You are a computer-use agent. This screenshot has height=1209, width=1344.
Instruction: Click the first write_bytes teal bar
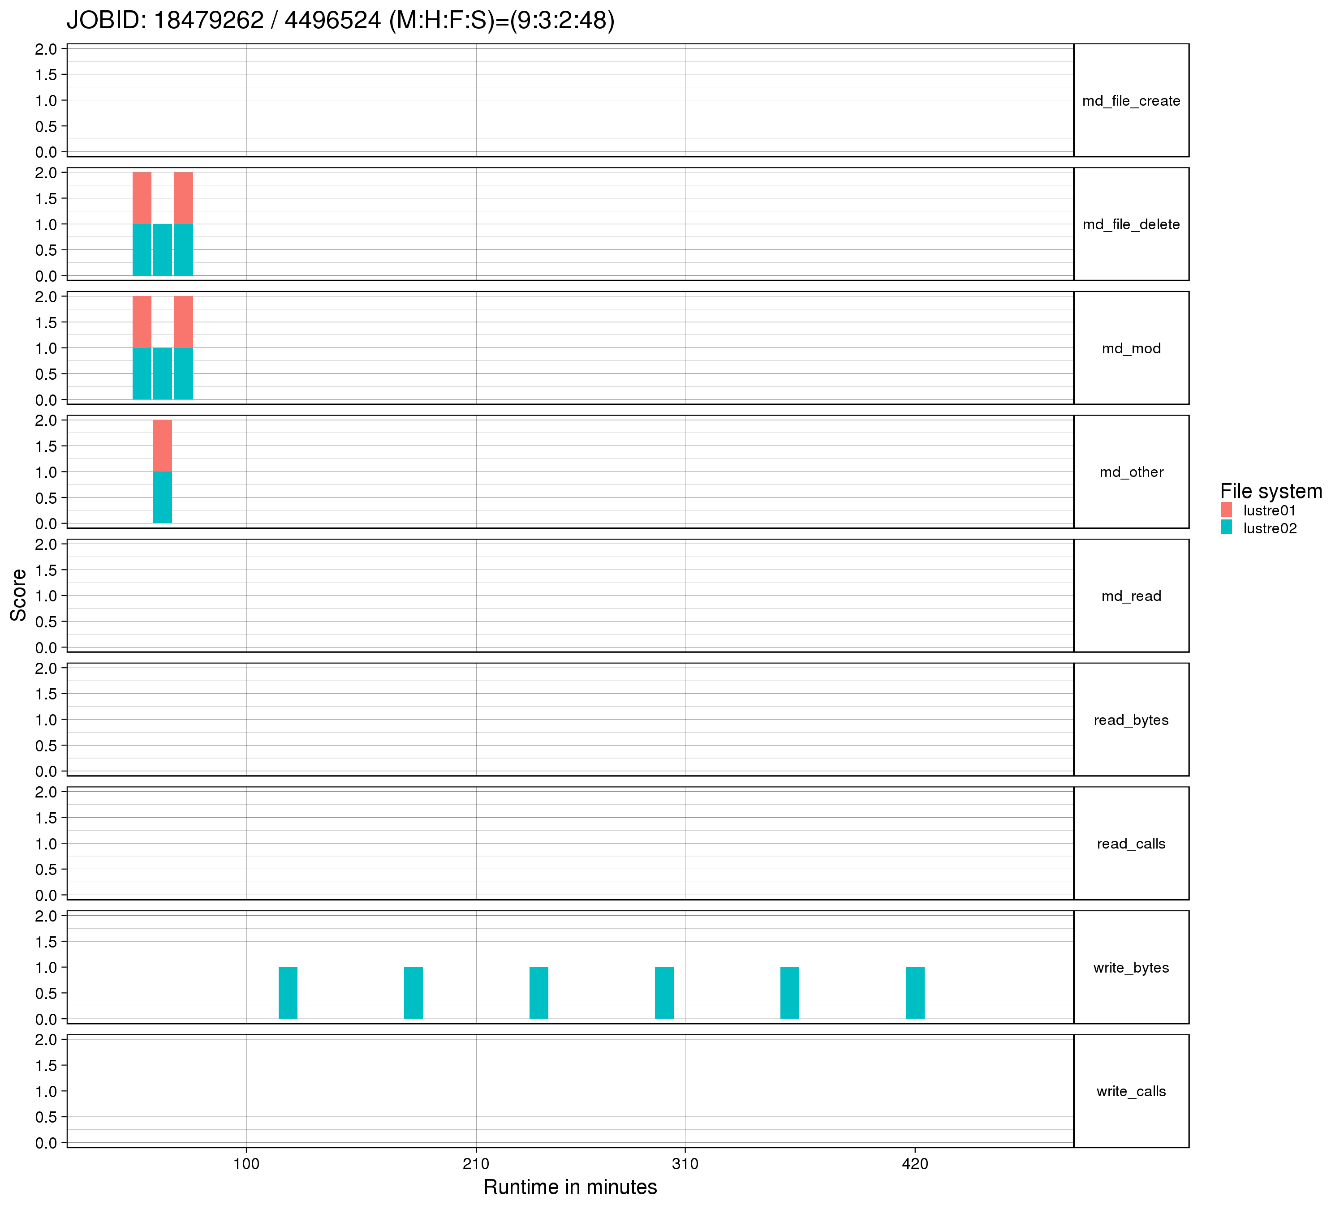pyautogui.click(x=288, y=993)
